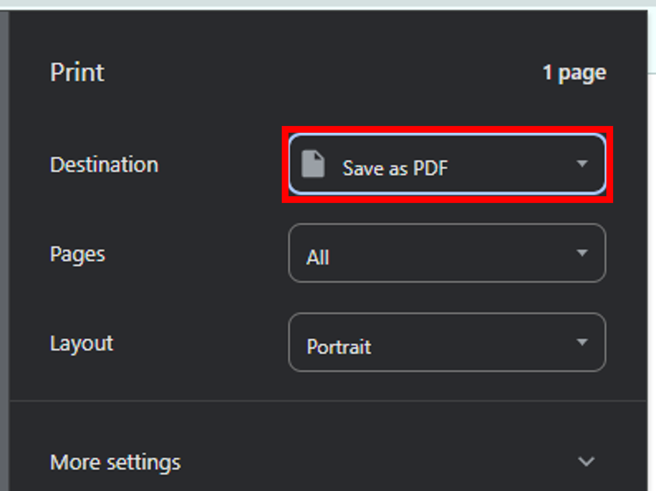Click the Layout dropdown arrow
Viewport: 656px width, 491px height.
pyautogui.click(x=582, y=342)
